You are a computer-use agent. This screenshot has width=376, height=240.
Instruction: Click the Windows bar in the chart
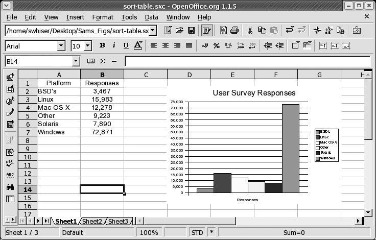pyautogui.click(x=291, y=149)
